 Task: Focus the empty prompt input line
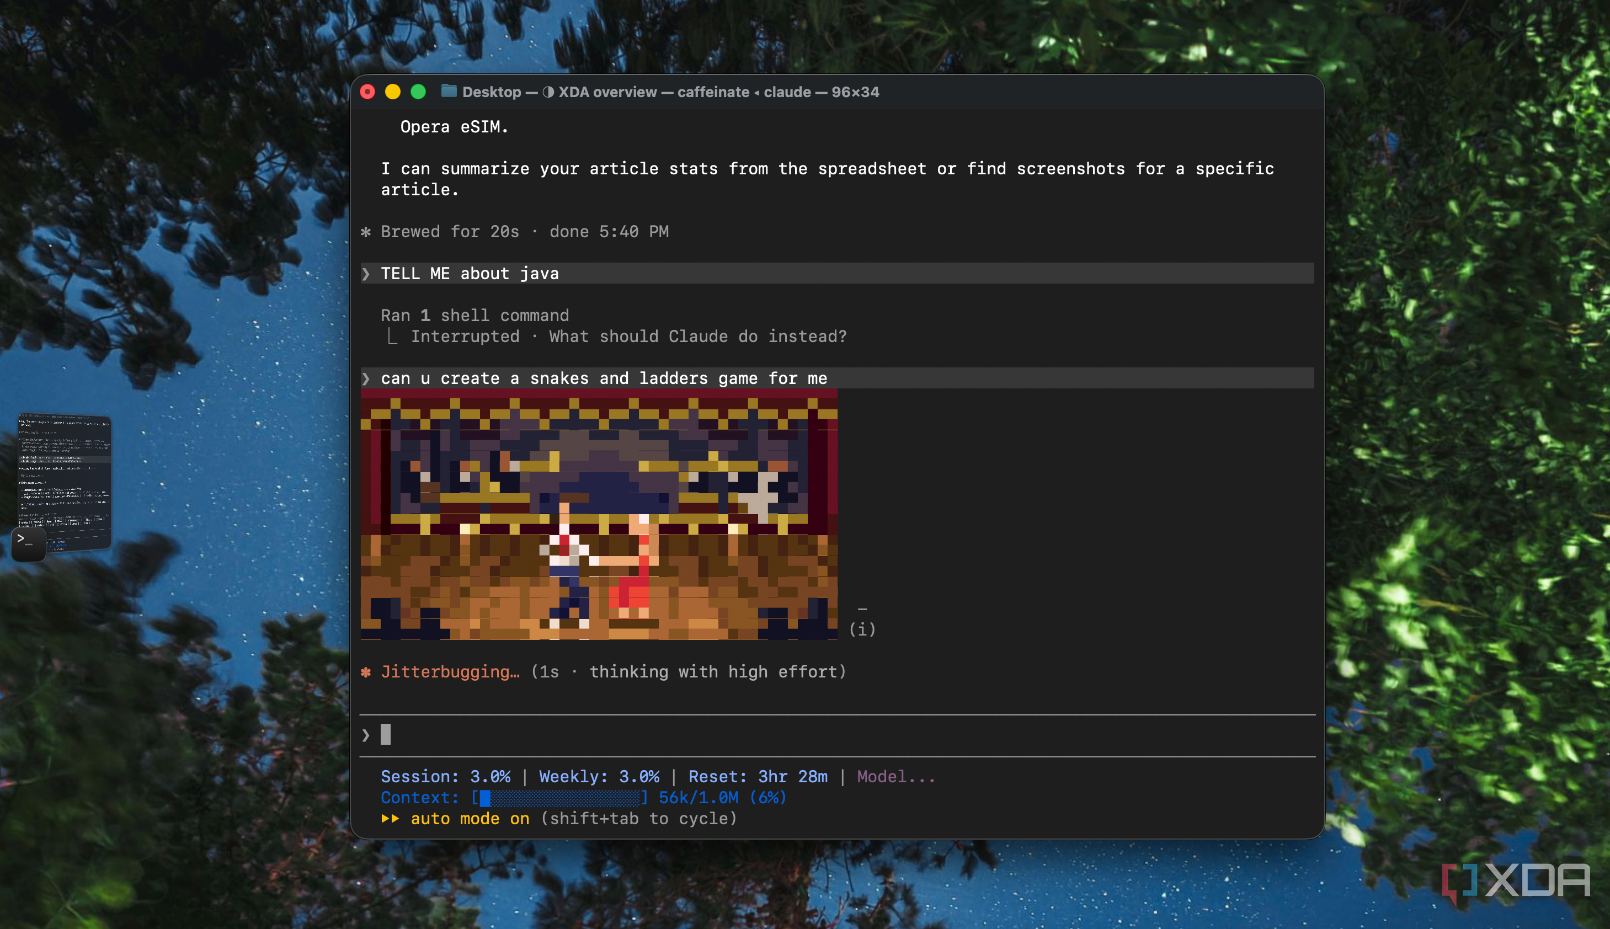(837, 735)
